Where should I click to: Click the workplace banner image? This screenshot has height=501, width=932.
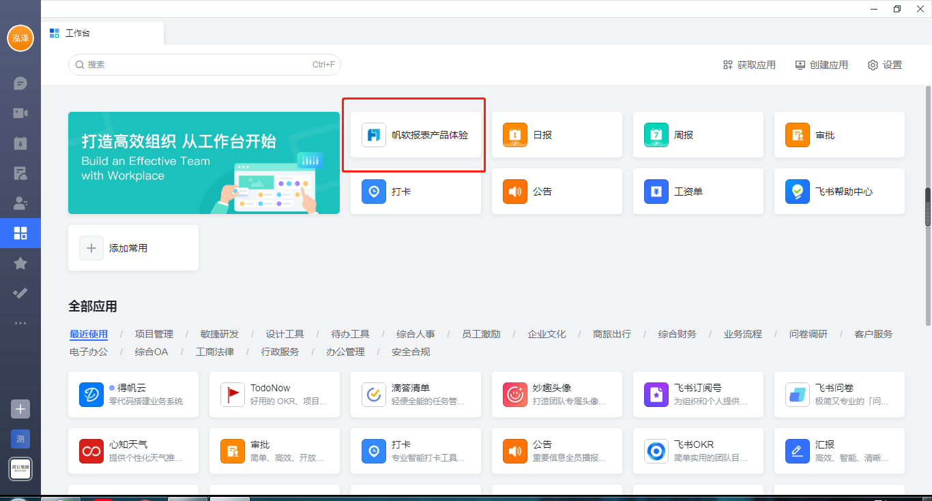(x=204, y=163)
